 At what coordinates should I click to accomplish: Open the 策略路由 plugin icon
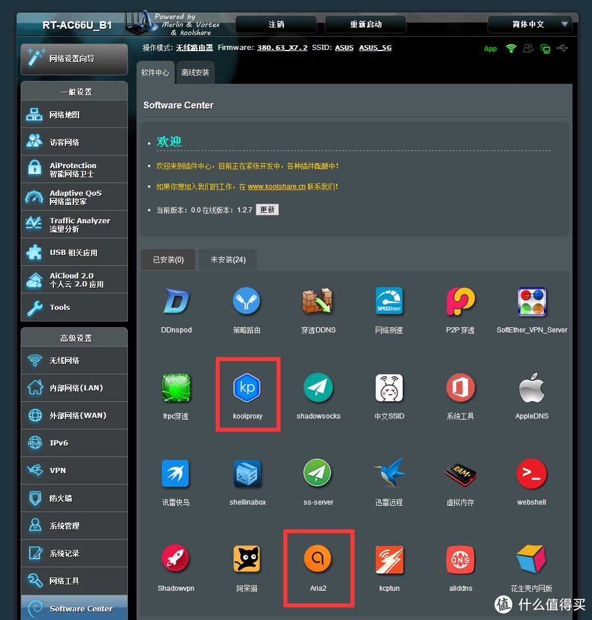[x=247, y=301]
